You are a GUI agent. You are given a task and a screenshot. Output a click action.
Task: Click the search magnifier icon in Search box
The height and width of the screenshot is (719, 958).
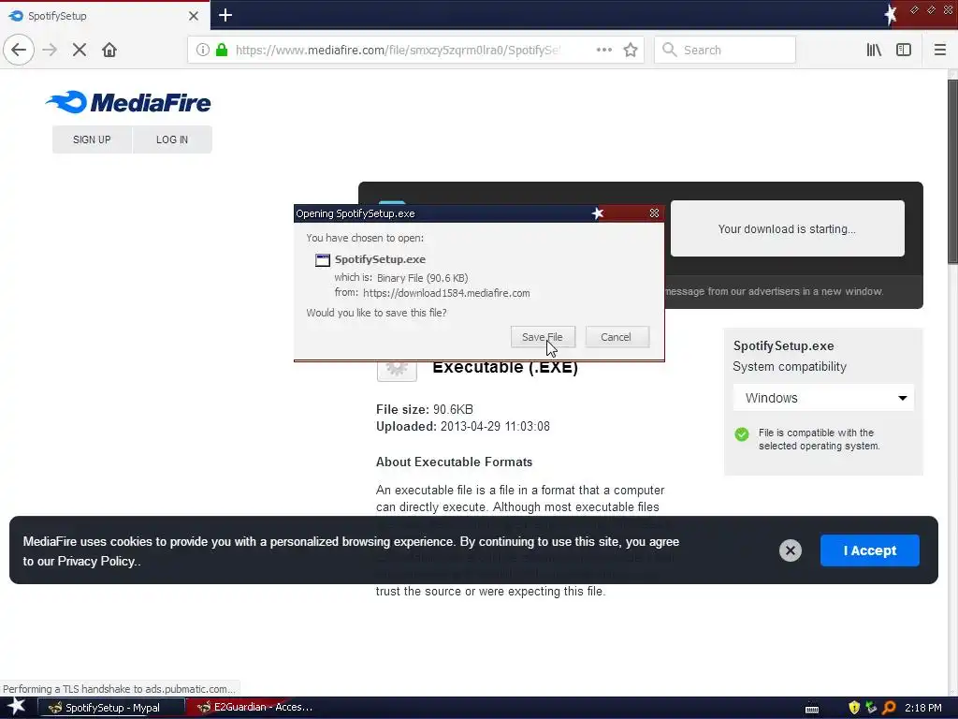point(670,50)
